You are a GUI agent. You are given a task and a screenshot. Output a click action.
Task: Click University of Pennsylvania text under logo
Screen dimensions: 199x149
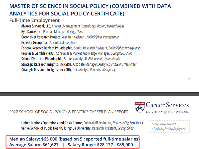tap(167, 112)
